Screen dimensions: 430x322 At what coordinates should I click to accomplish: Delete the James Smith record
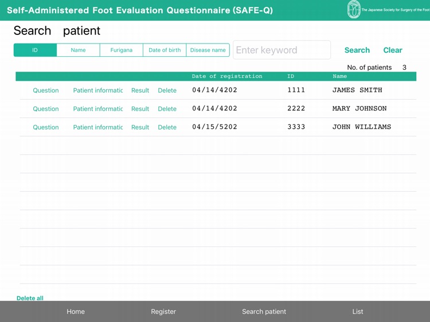[x=167, y=91]
